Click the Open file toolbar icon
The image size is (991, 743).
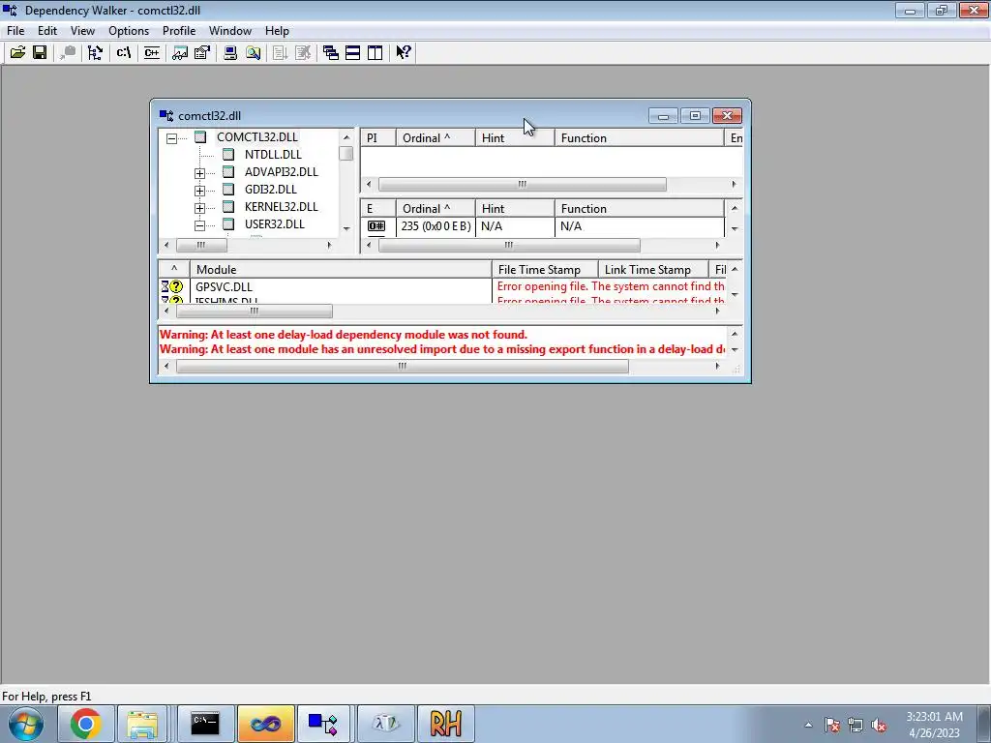(17, 52)
